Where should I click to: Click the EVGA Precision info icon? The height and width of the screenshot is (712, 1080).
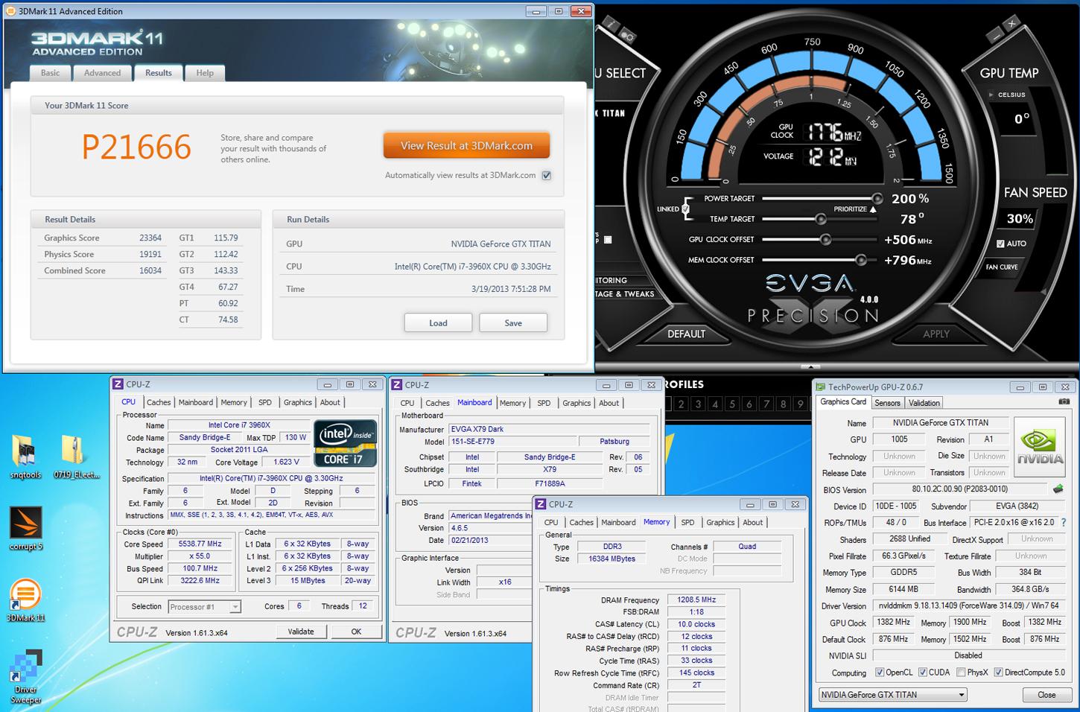point(610,23)
